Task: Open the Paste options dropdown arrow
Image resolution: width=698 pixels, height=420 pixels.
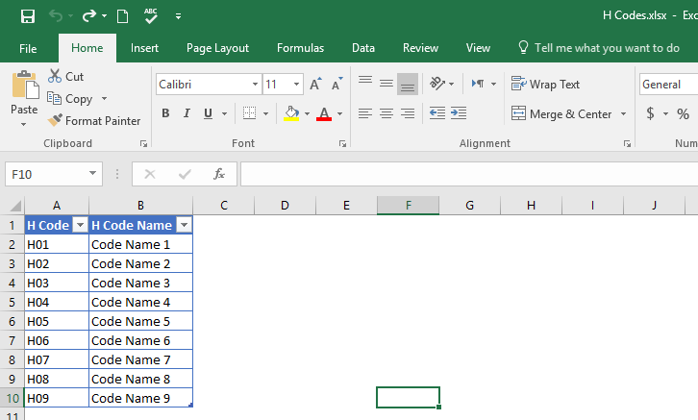Action: pos(24,125)
